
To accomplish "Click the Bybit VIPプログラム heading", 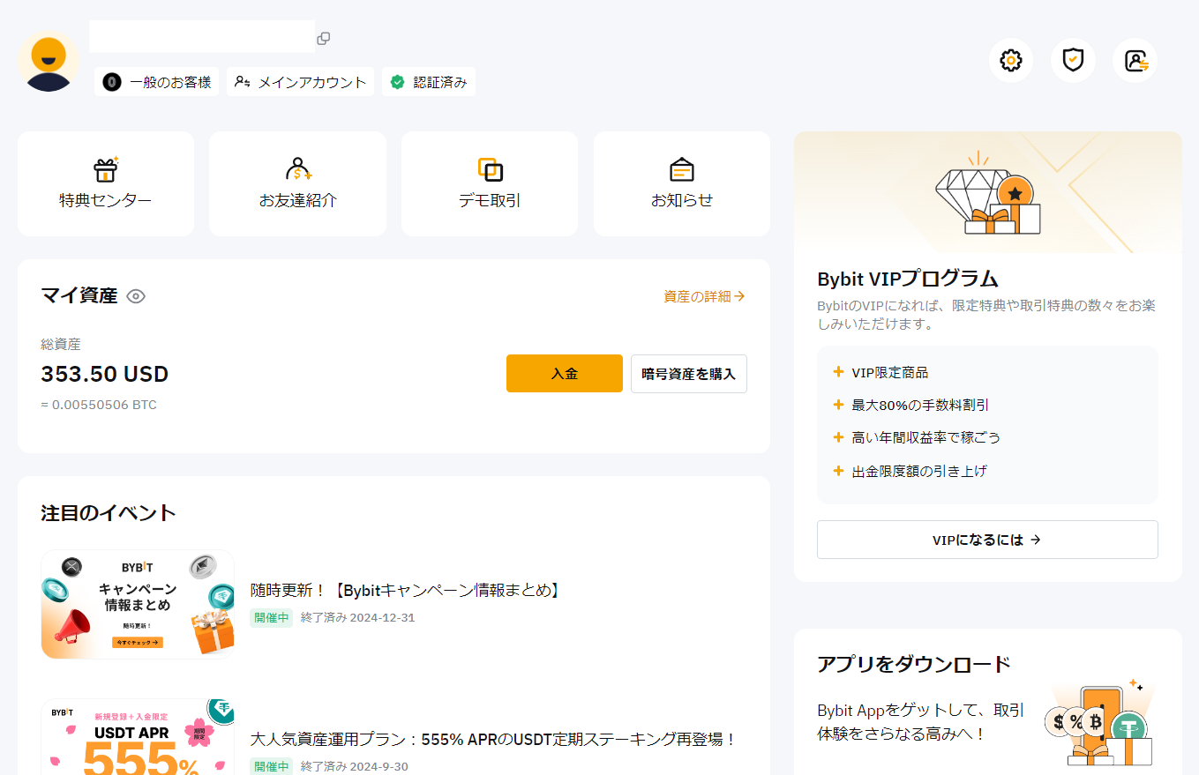I will click(x=908, y=279).
